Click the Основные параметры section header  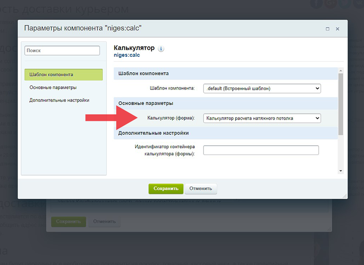coord(226,103)
